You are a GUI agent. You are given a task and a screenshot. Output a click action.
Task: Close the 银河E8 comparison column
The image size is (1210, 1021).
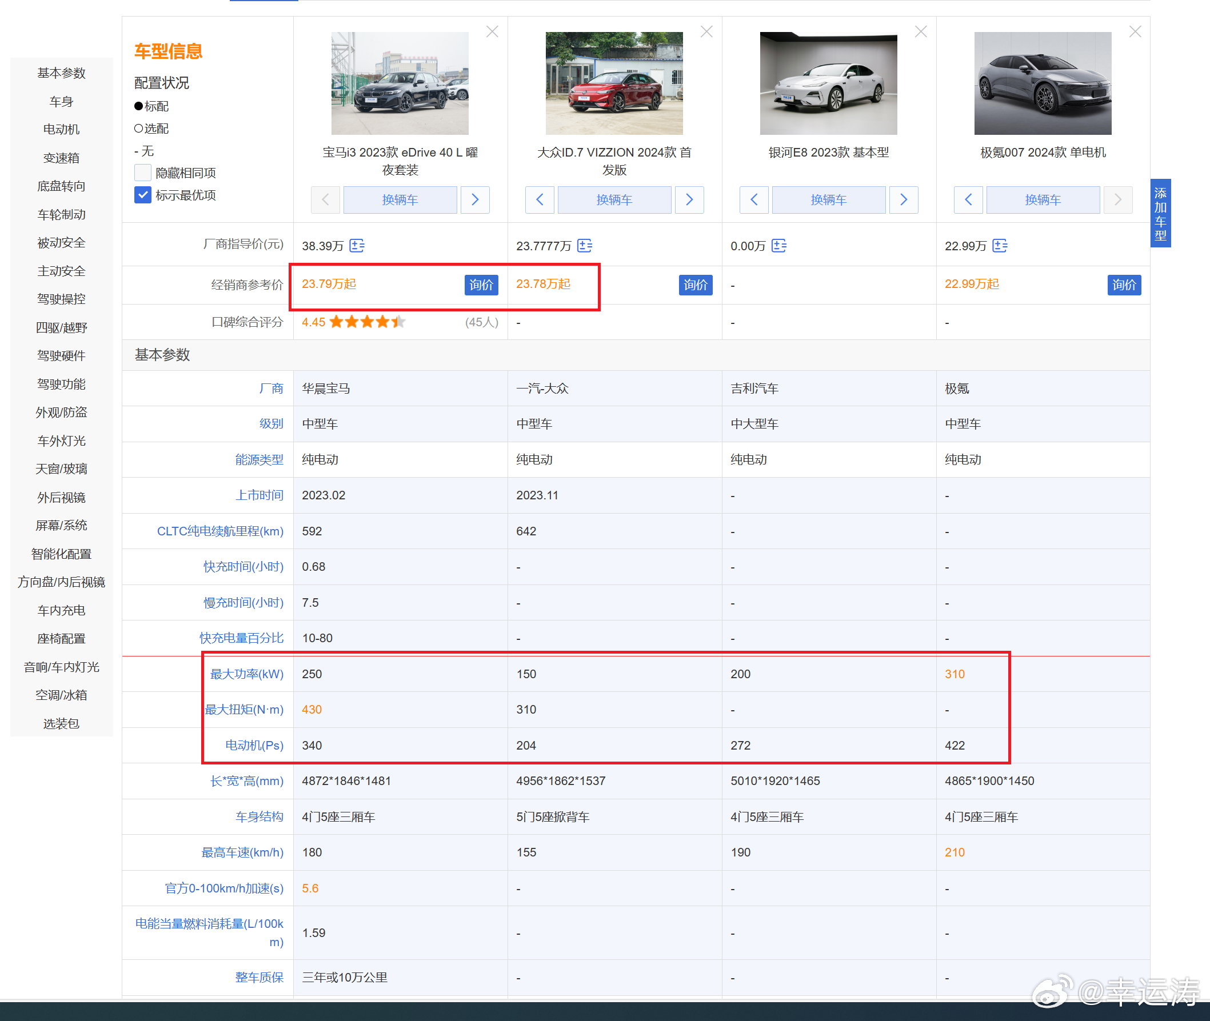(x=921, y=32)
